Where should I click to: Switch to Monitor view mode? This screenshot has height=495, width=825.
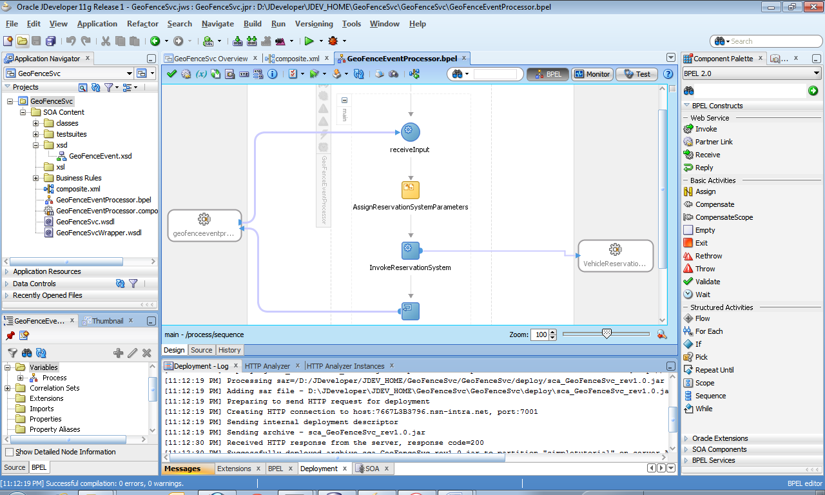click(x=592, y=74)
